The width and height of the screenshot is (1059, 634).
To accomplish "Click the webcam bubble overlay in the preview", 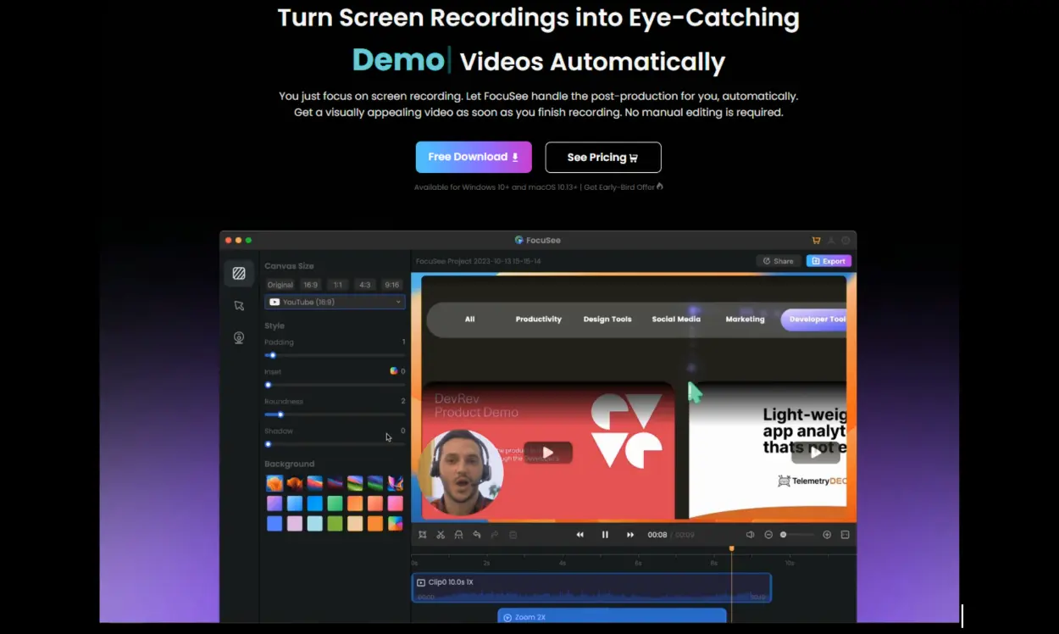I will pos(461,473).
